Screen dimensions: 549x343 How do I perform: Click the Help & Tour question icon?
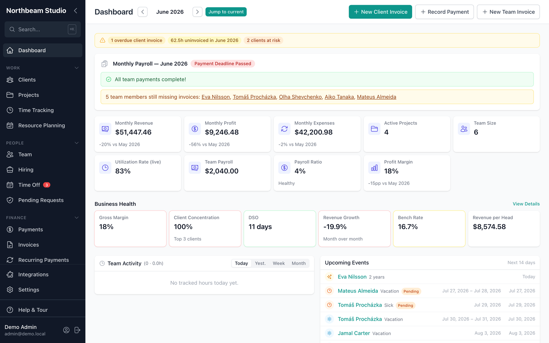(10, 310)
